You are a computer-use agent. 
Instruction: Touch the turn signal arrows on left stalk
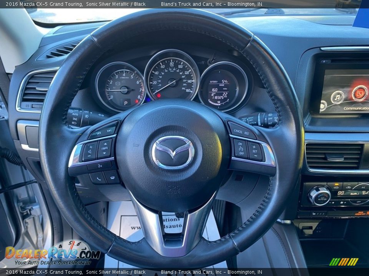(x=101, y=115)
